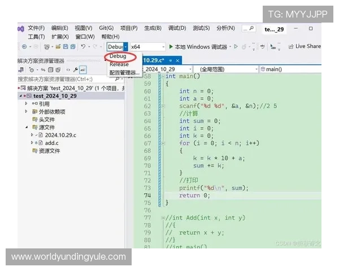Click the Solution Explorer switch views icon
Screen dimensions: 339x271
point(21,70)
